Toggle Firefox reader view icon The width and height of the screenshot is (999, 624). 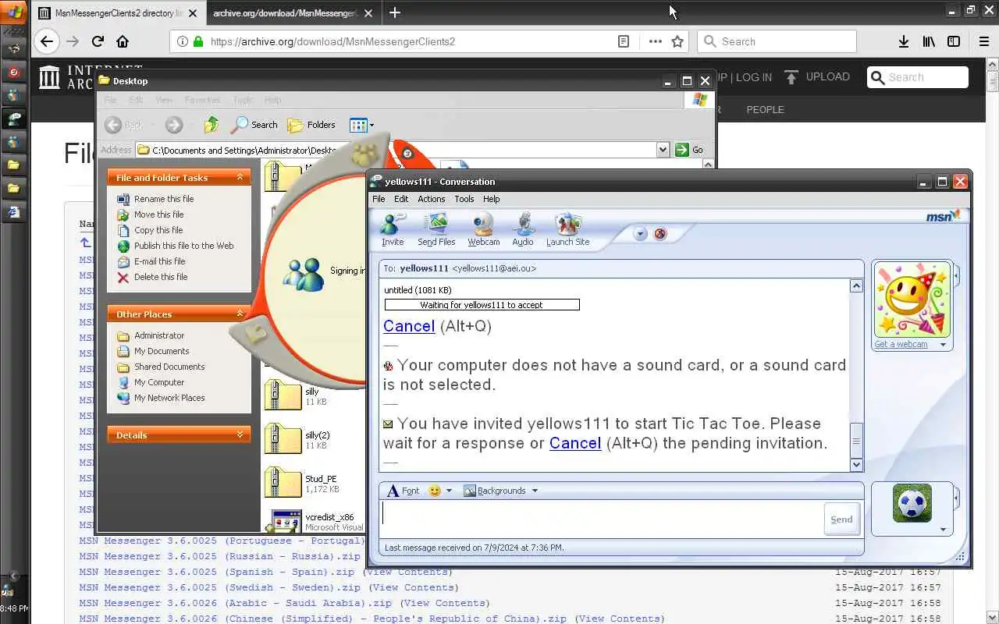624,41
